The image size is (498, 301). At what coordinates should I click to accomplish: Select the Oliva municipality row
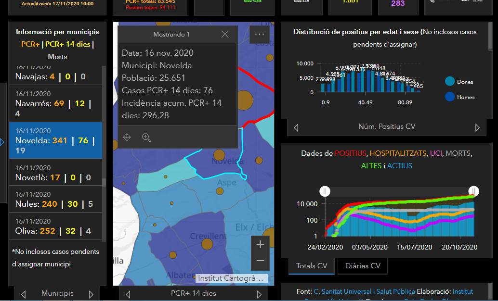pyautogui.click(x=55, y=226)
